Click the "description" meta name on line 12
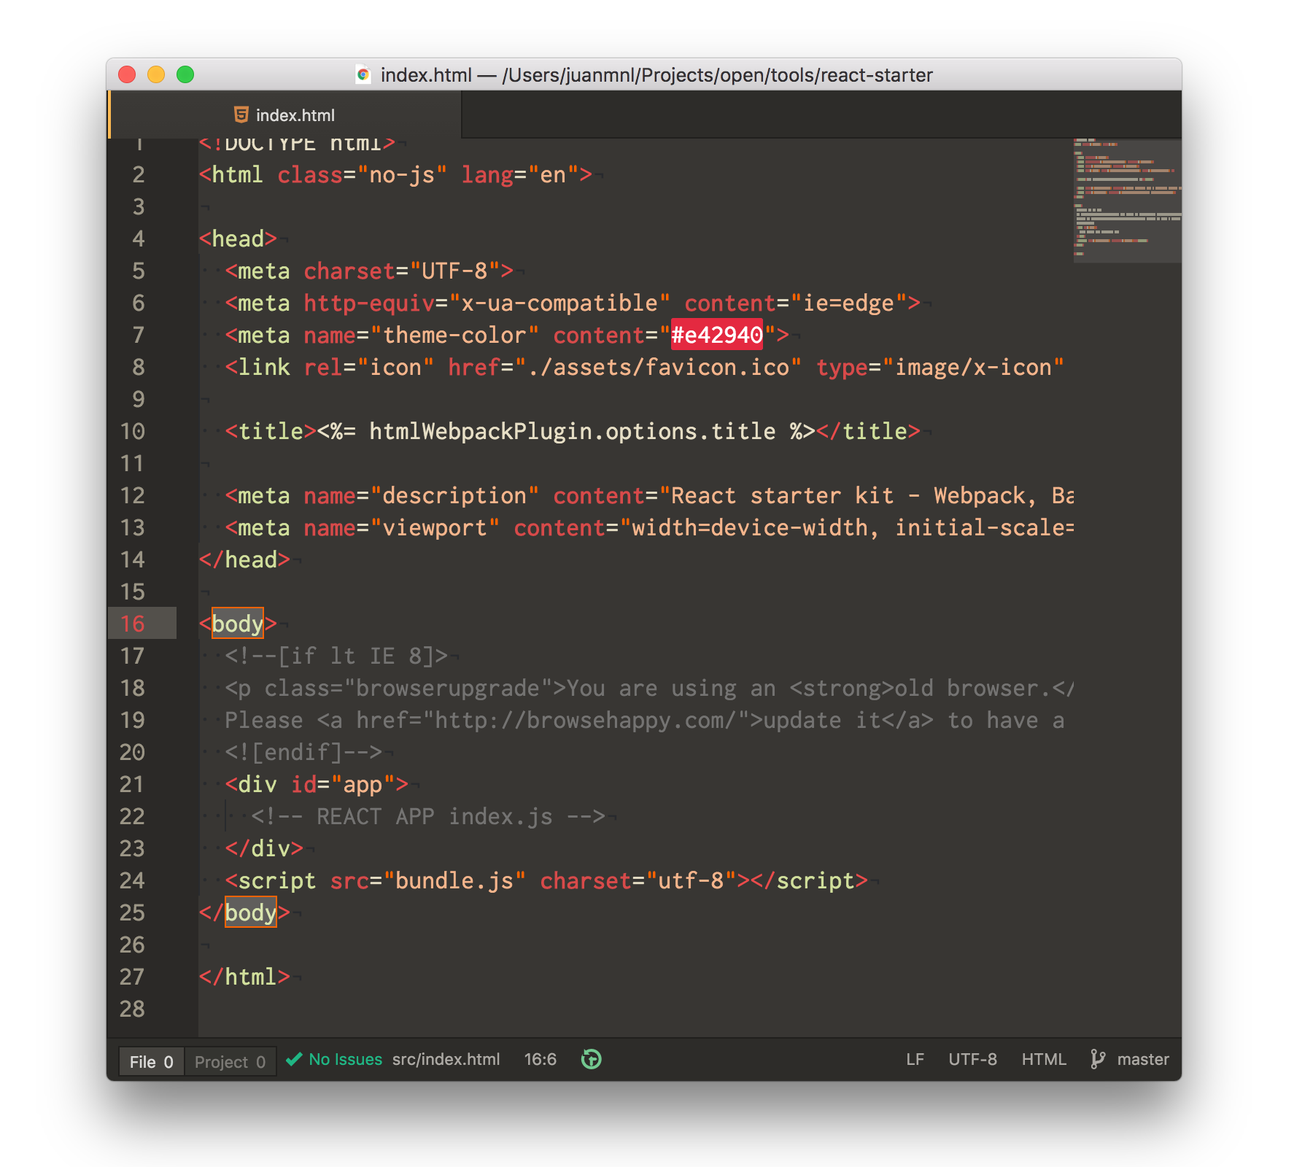The width and height of the screenshot is (1313, 1167). click(x=454, y=495)
